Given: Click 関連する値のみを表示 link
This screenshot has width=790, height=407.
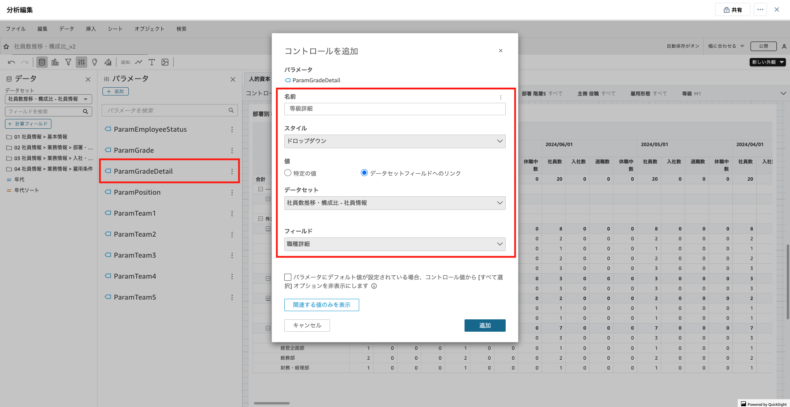Looking at the screenshot, I should click(321, 305).
